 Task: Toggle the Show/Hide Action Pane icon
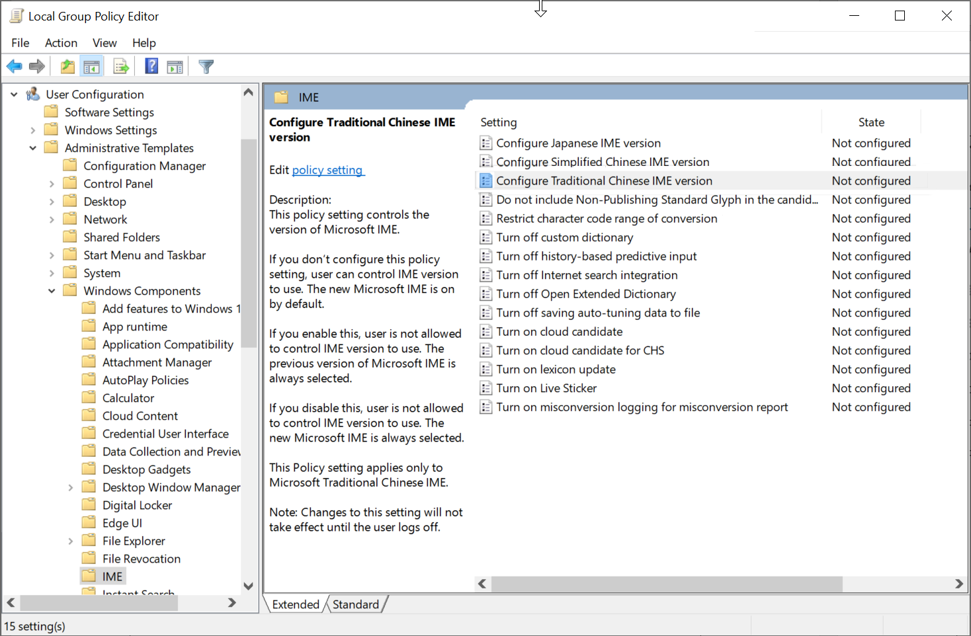[175, 66]
